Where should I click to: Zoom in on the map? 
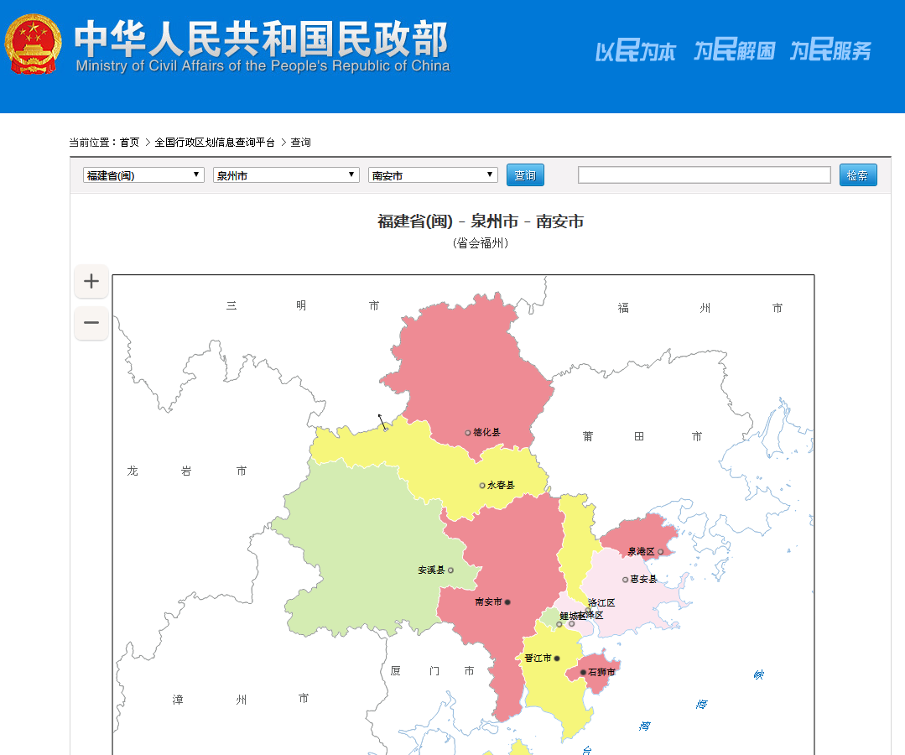tap(91, 281)
